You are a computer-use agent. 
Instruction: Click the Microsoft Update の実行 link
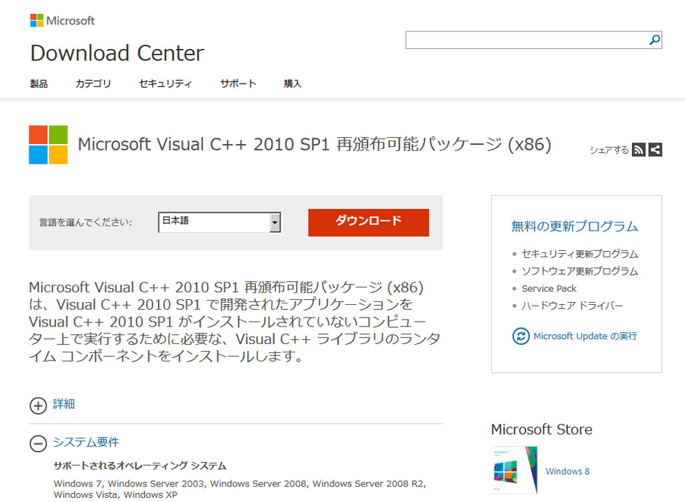pos(585,336)
